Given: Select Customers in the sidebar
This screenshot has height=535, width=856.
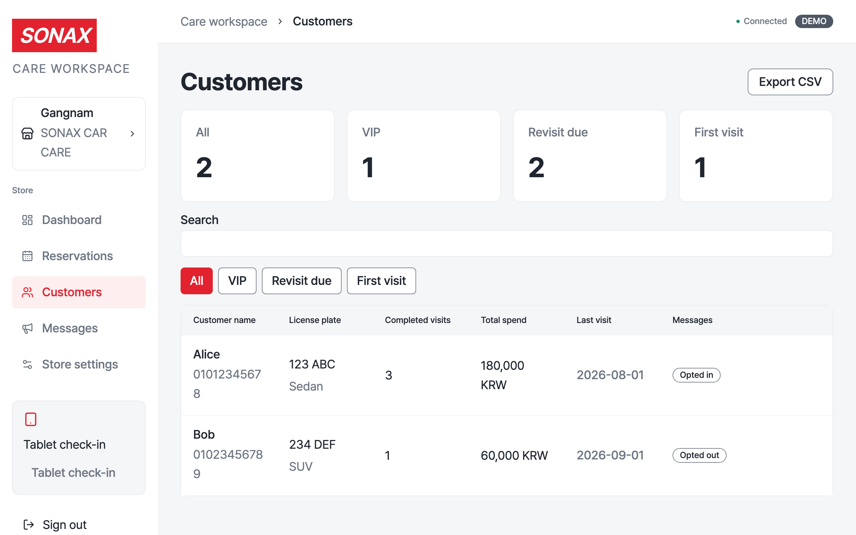Looking at the screenshot, I should (79, 292).
